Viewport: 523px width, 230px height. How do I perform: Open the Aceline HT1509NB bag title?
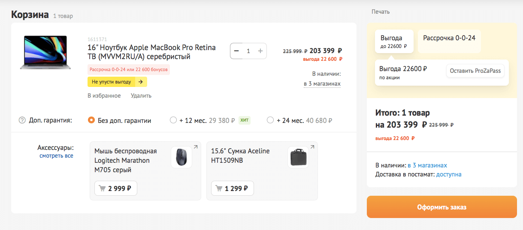(x=241, y=156)
